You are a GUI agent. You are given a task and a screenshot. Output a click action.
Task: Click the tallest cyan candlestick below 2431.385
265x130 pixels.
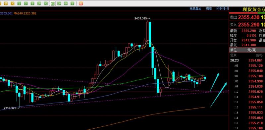(150, 34)
